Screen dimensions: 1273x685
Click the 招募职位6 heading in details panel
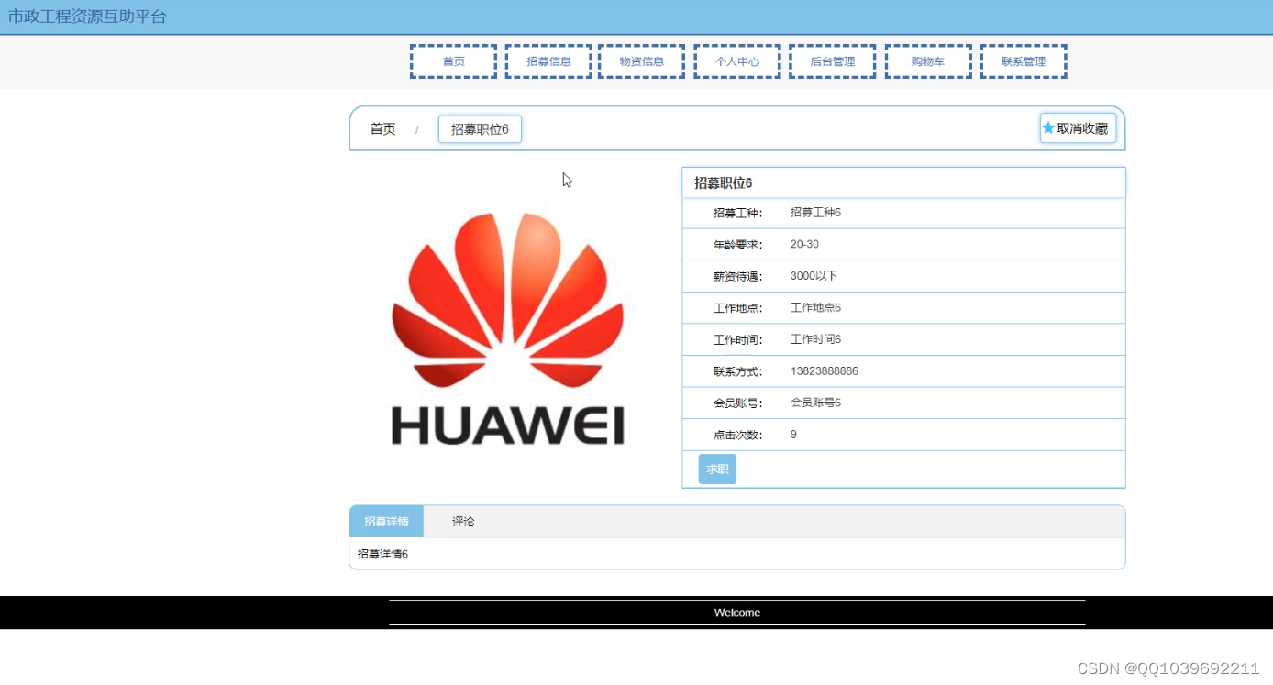(724, 183)
